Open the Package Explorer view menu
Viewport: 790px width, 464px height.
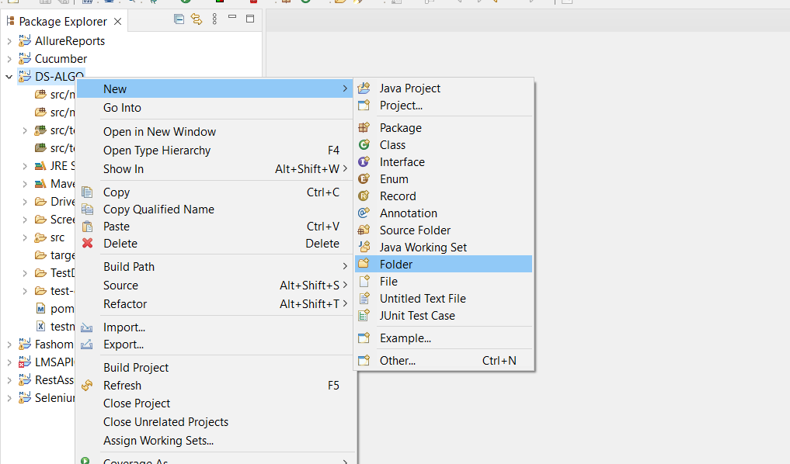click(214, 19)
